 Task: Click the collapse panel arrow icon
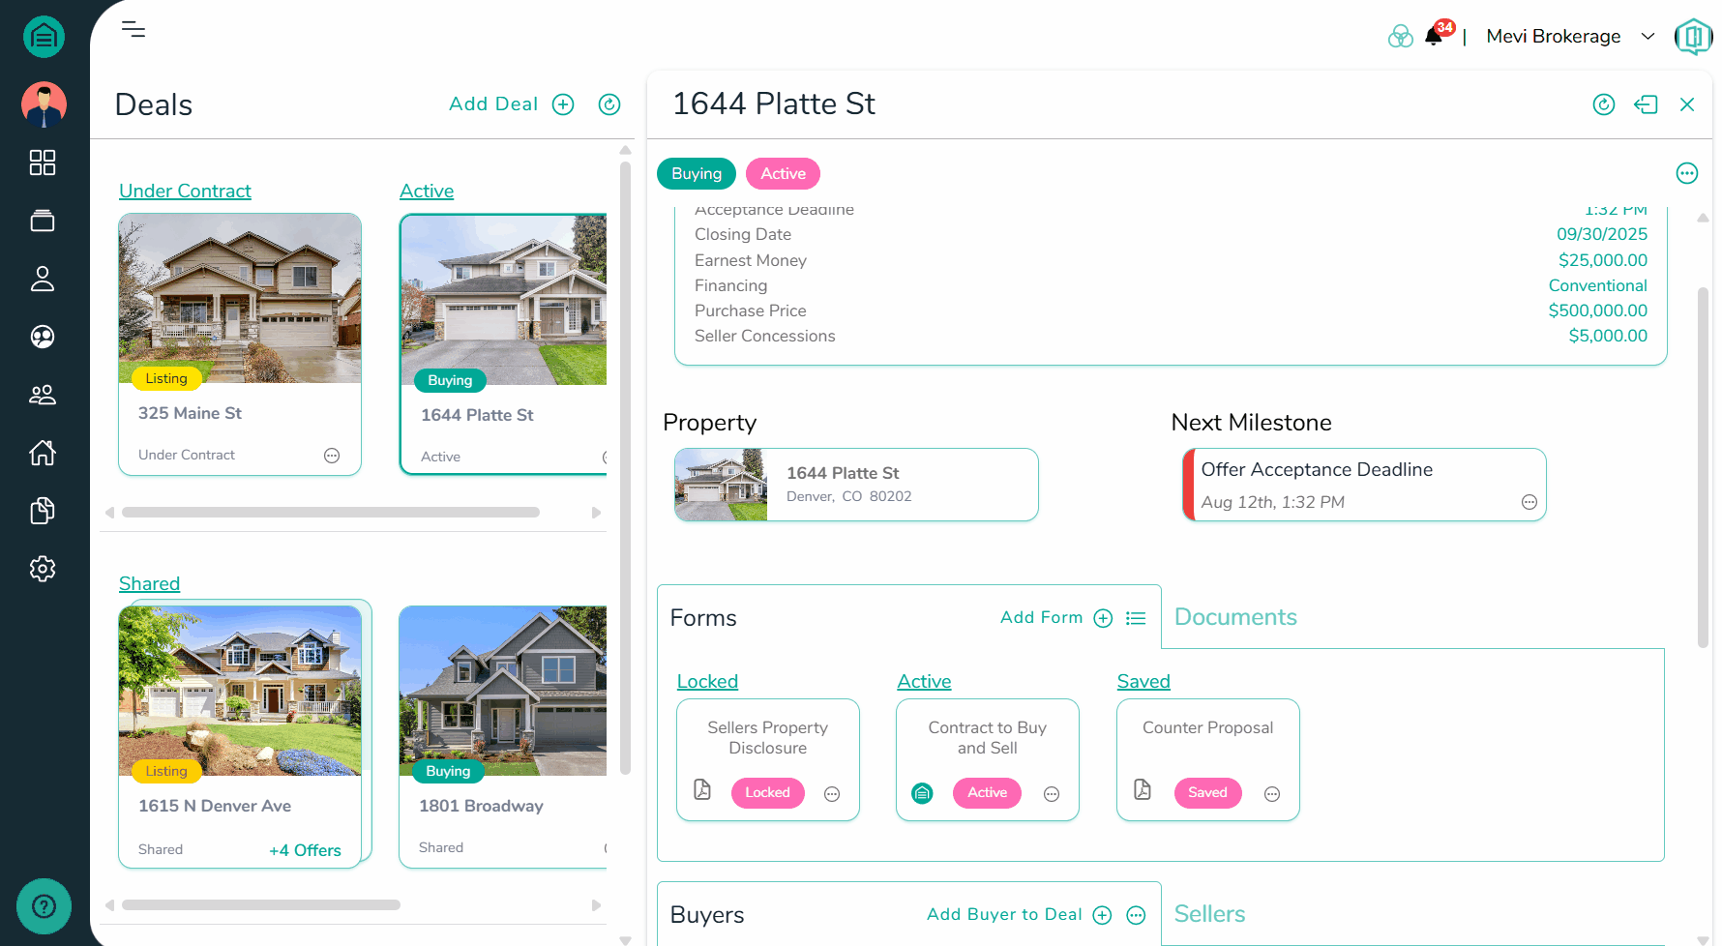coord(1646,104)
